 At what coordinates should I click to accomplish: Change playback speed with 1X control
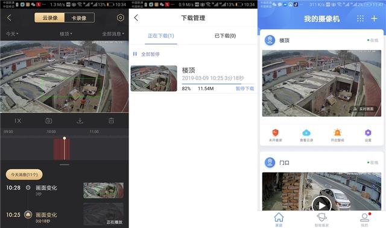pyautogui.click(x=17, y=121)
